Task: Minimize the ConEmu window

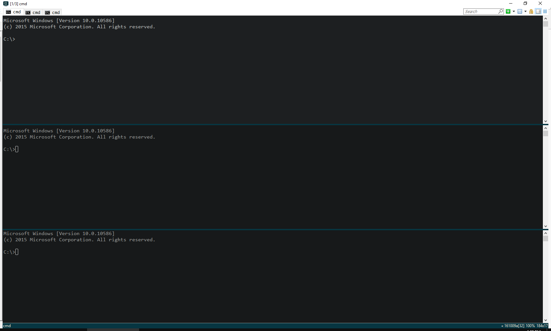Action: click(511, 4)
